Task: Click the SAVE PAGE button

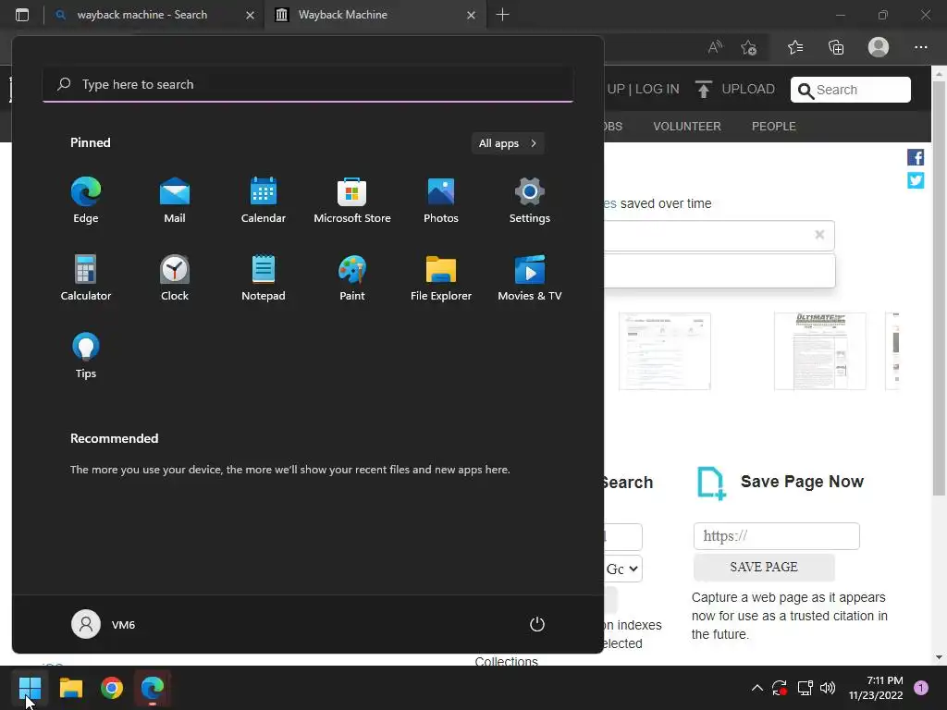Action: point(764,567)
